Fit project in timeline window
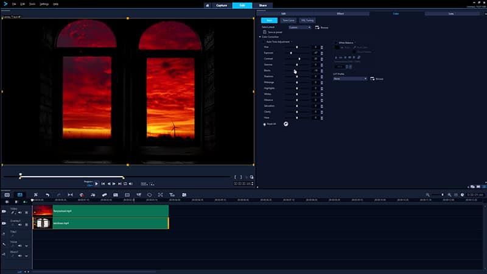The width and height of the screenshot is (487, 274). click(x=456, y=195)
